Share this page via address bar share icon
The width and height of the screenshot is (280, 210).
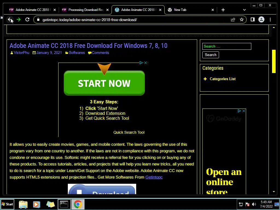[x=233, y=20]
